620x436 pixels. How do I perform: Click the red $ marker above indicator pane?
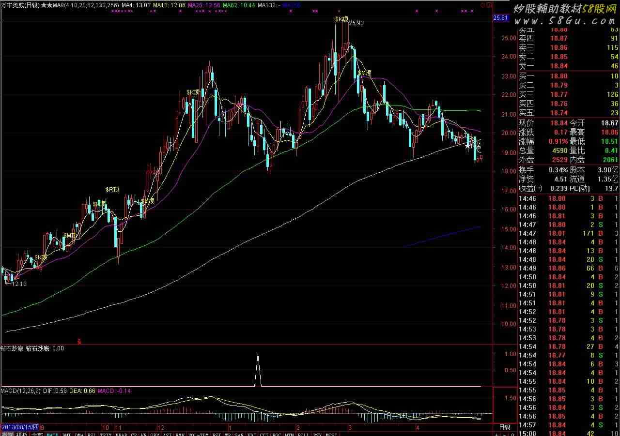pos(79,342)
